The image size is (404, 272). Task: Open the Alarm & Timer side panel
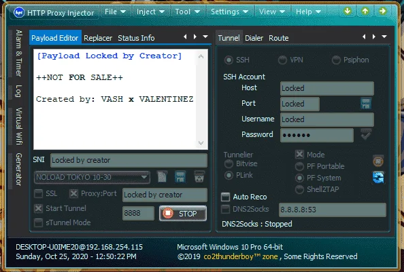click(18, 53)
